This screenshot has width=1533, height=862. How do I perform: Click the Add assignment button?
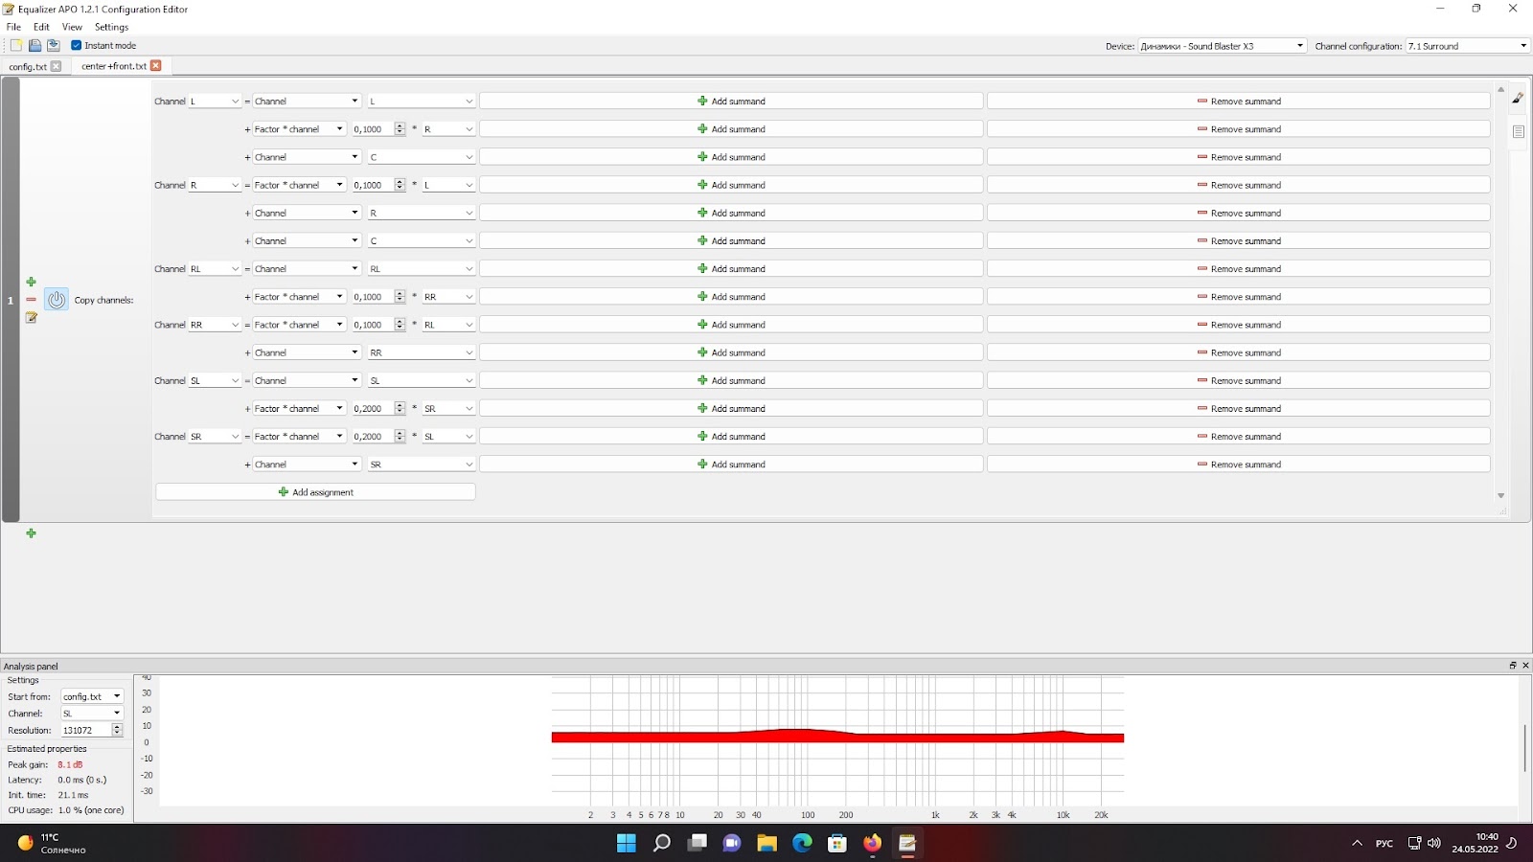[315, 491]
